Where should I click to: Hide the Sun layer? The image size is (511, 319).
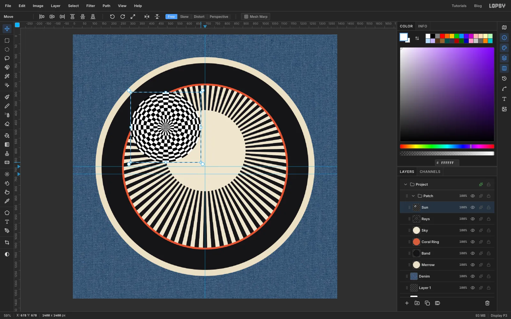pos(473,207)
